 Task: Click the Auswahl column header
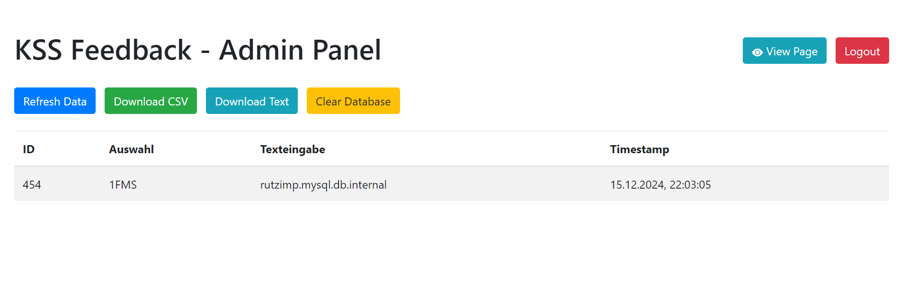[x=132, y=149]
